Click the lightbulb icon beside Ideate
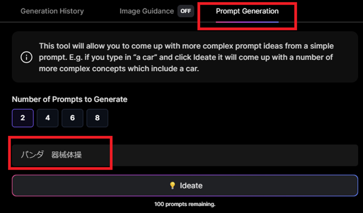 [172, 185]
